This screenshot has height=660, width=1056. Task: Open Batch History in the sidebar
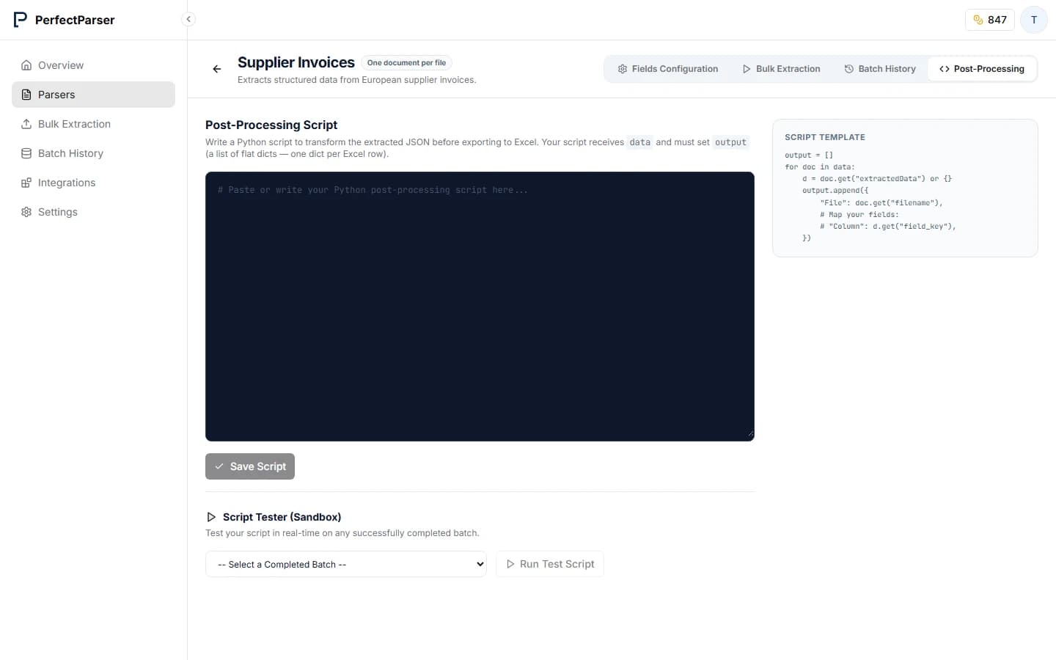[x=93, y=153]
